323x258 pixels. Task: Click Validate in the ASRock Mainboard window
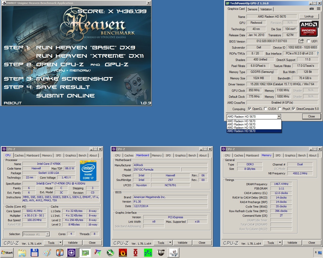pyautogui.click(x=182, y=243)
